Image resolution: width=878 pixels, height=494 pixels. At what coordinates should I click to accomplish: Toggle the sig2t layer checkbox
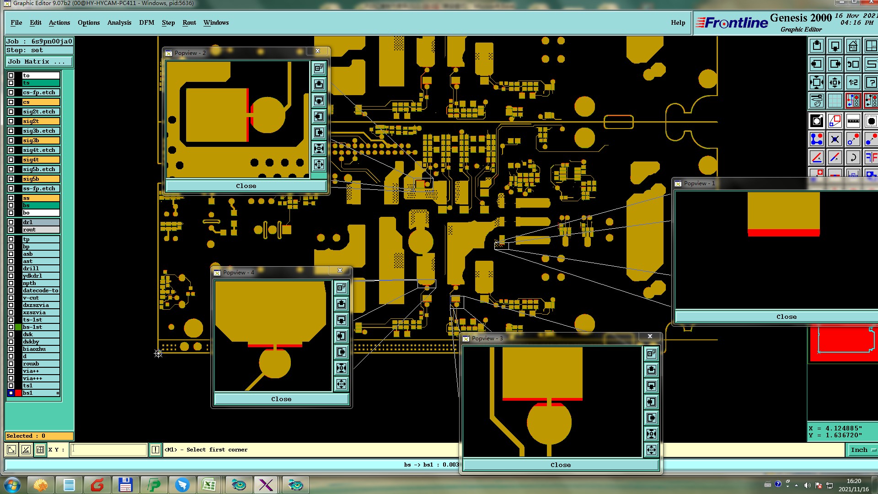11,121
